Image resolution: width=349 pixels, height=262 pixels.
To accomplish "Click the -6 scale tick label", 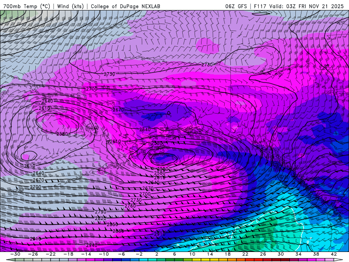I will 122,254.
